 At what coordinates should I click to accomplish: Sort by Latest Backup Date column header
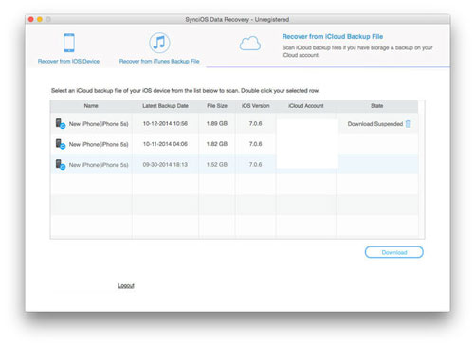coord(165,106)
